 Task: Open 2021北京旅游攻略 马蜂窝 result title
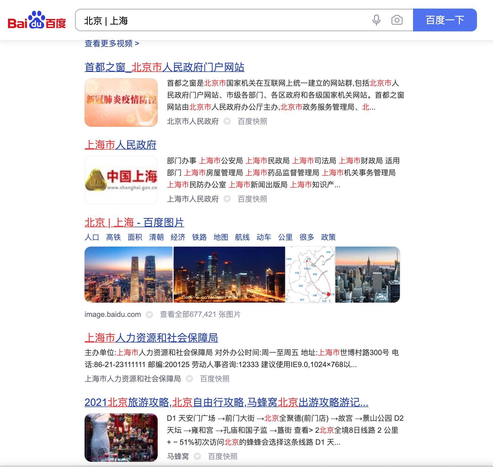point(227,402)
